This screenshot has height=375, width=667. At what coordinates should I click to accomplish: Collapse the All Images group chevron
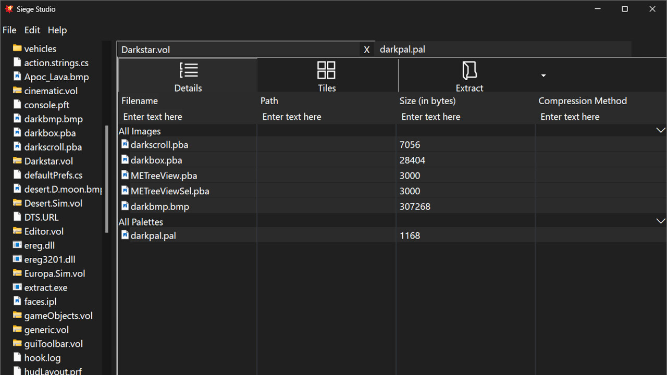[661, 130]
